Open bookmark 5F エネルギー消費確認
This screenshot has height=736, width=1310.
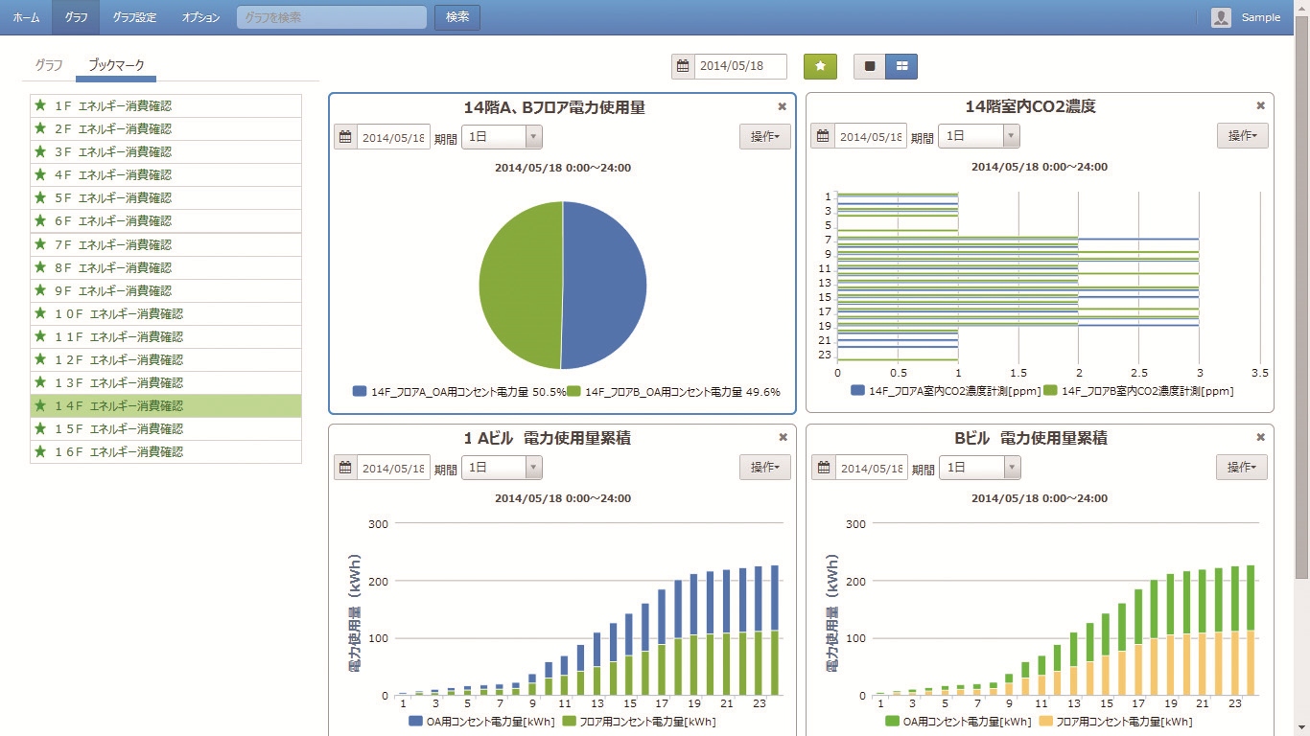tap(166, 197)
